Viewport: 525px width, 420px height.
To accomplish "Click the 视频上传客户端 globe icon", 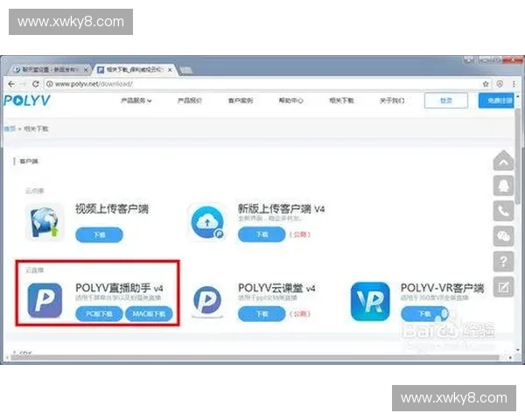I will tap(45, 222).
